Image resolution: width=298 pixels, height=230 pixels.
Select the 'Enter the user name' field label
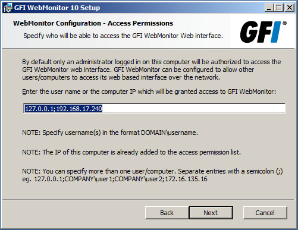tap(149, 92)
